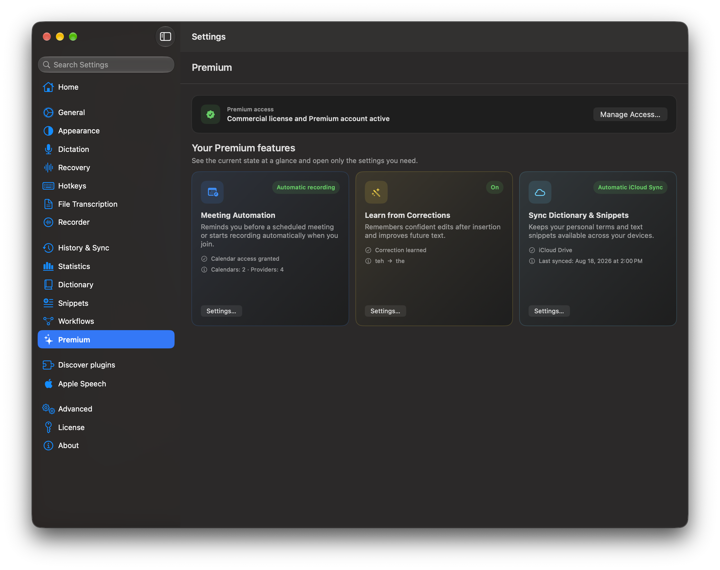The height and width of the screenshot is (570, 720).
Task: Click the On status badge
Action: point(494,187)
